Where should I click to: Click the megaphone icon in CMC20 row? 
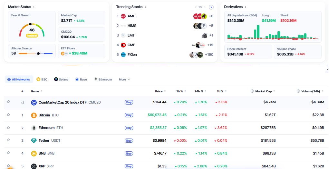[x=22, y=102]
